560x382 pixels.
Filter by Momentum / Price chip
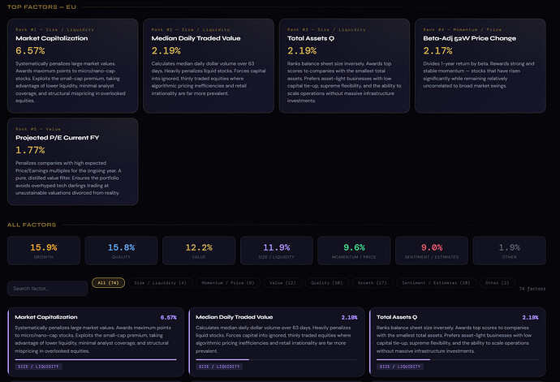tap(228, 283)
